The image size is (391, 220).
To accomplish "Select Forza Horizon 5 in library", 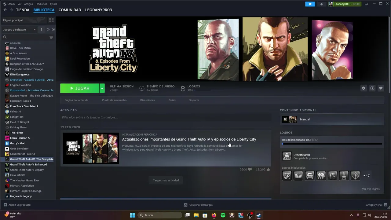I will [x=20, y=138].
